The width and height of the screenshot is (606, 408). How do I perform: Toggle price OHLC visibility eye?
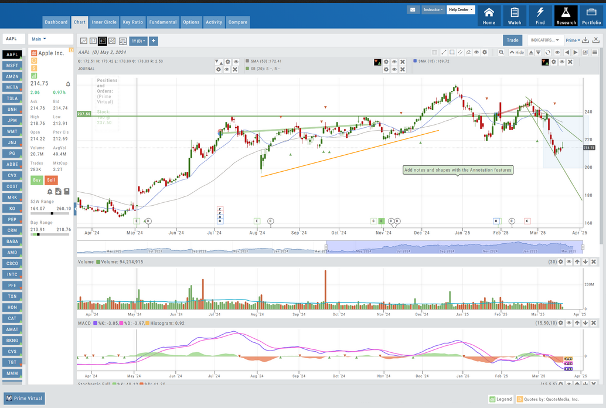click(236, 62)
